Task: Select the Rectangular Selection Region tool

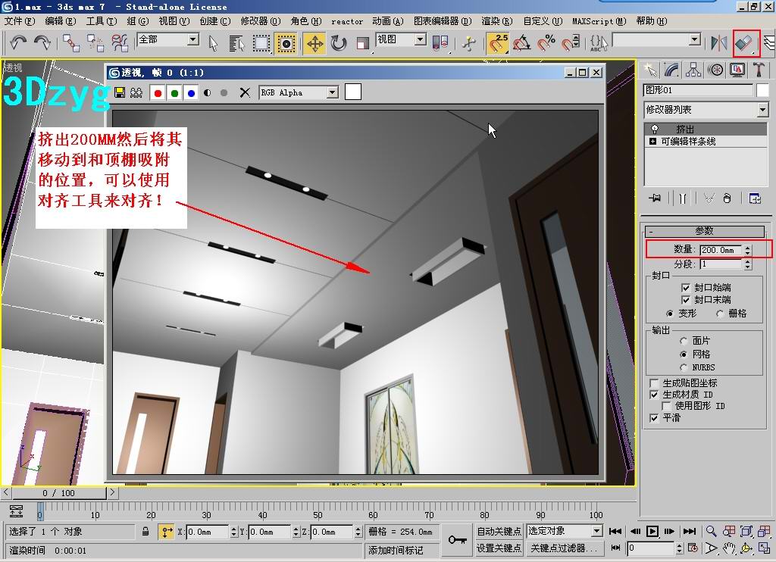Action: point(261,43)
